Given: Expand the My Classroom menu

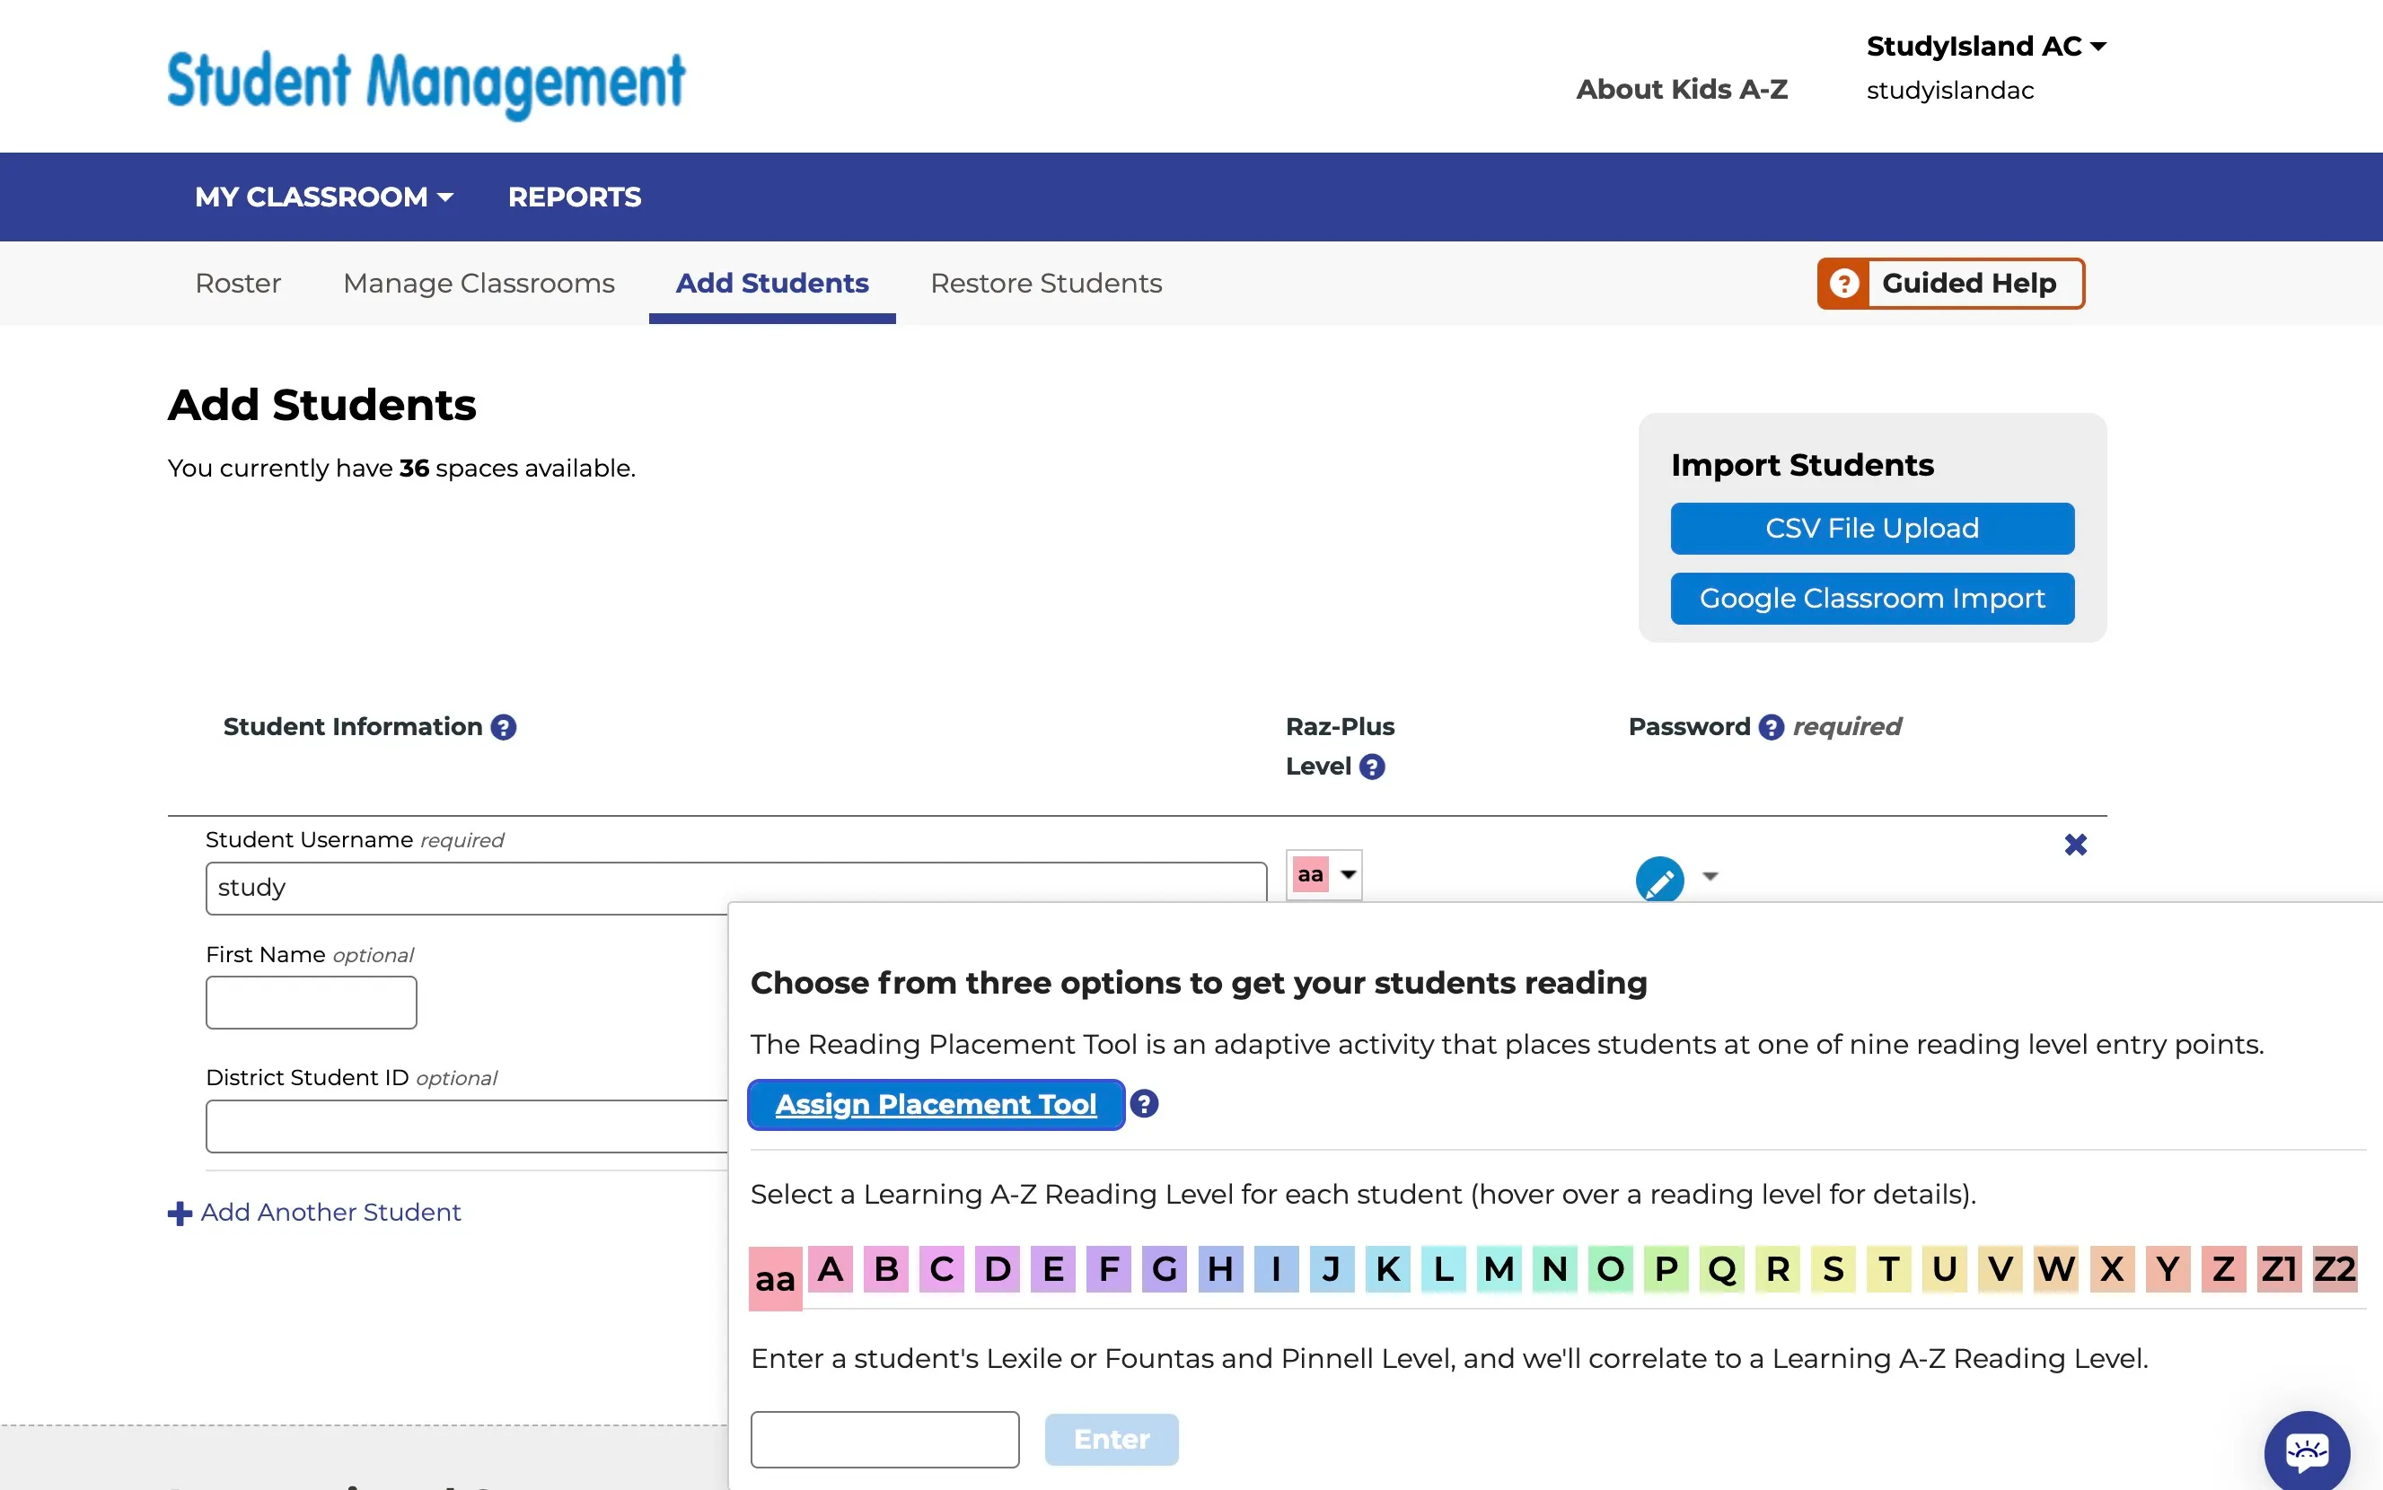Looking at the screenshot, I should 324,197.
